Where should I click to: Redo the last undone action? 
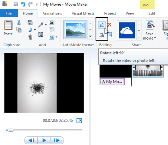[x=30, y=4]
